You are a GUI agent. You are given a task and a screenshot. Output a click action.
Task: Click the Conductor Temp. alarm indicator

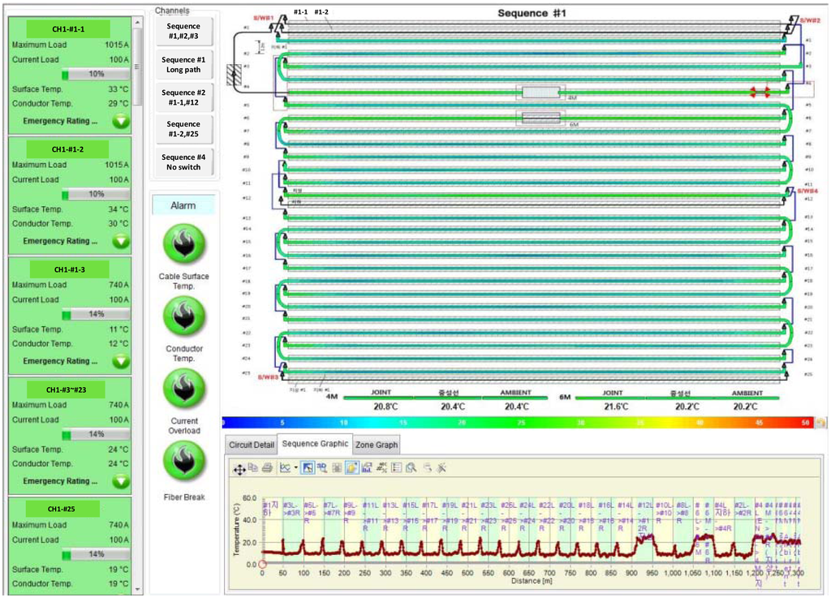183,316
